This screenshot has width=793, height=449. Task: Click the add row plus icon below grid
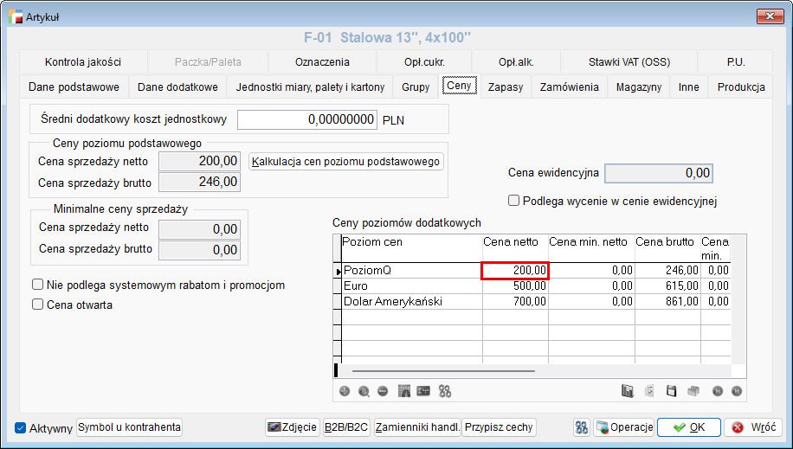point(345,391)
